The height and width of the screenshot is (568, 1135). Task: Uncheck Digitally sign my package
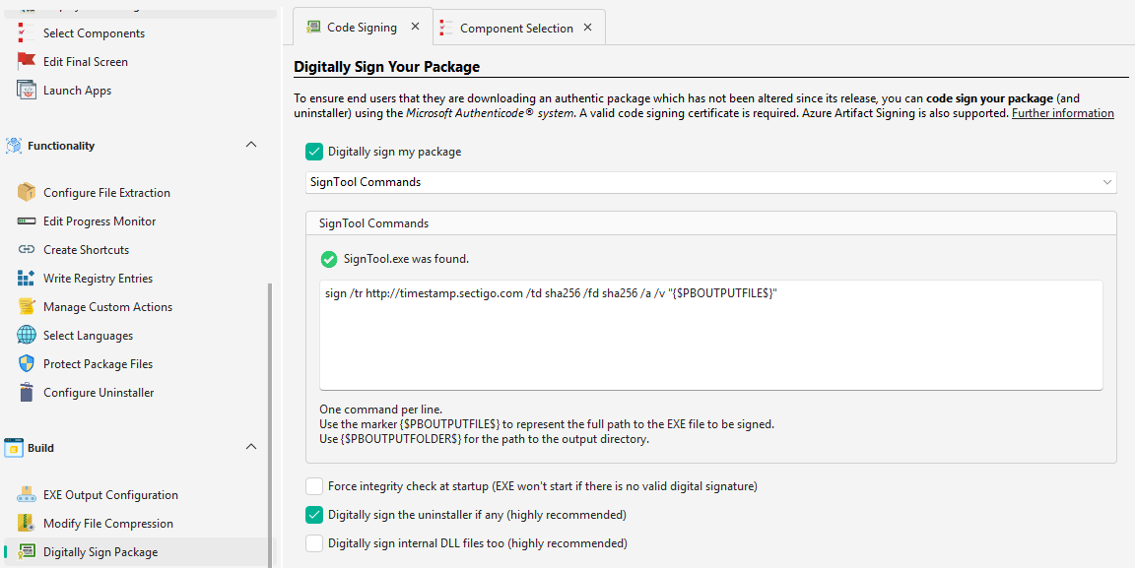[x=313, y=152]
